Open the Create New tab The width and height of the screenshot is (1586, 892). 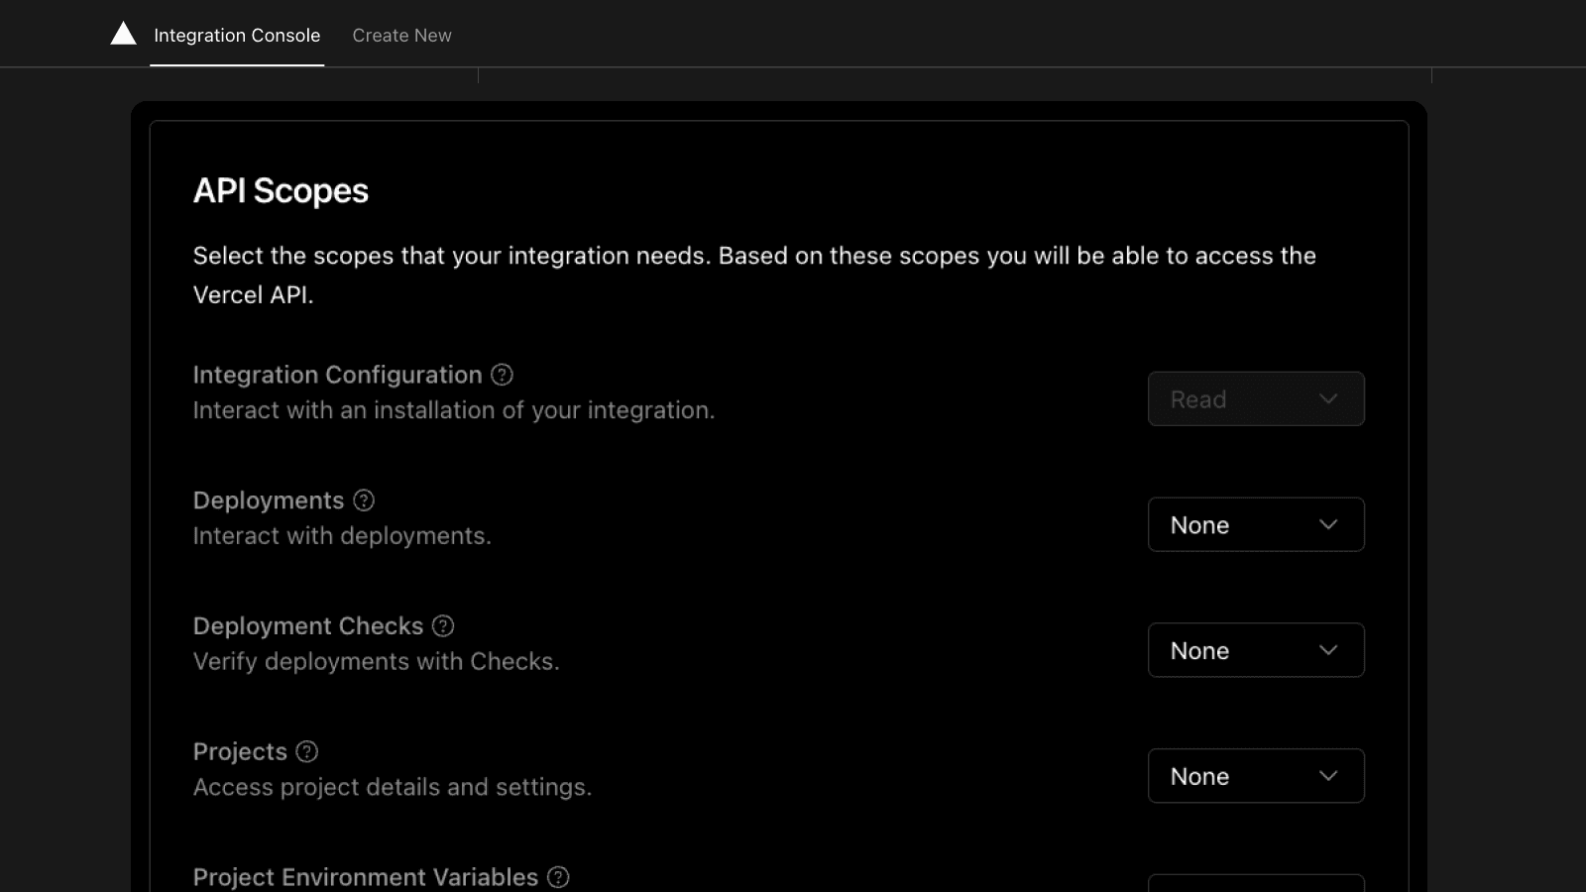401,36
